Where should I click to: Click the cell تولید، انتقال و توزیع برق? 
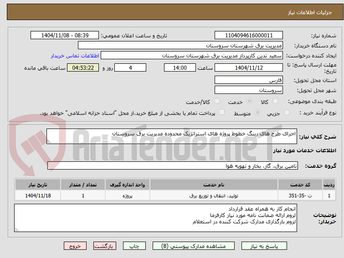click(214, 196)
